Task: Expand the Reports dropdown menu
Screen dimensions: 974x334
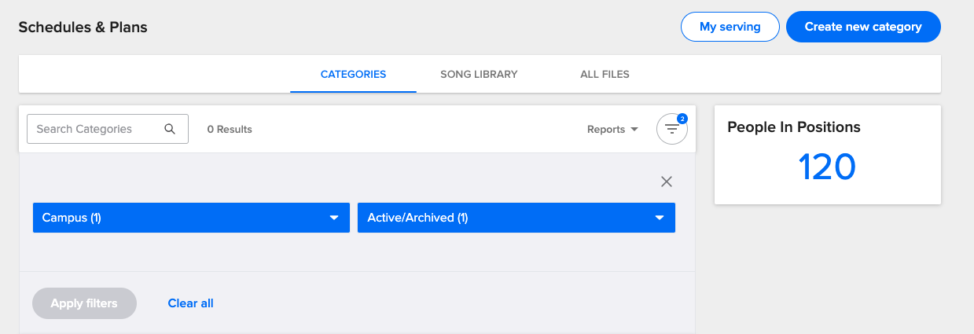Action: [612, 130]
